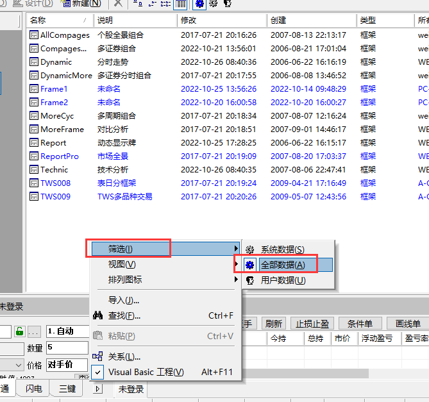This screenshot has height=402, width=429.
Task: Click head icon beside 用户数据(U)
Action: pyautogui.click(x=249, y=280)
